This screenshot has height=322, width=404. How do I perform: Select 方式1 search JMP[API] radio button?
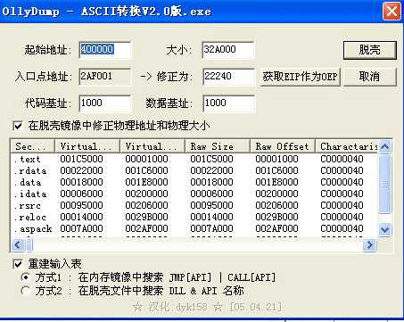coord(26,277)
